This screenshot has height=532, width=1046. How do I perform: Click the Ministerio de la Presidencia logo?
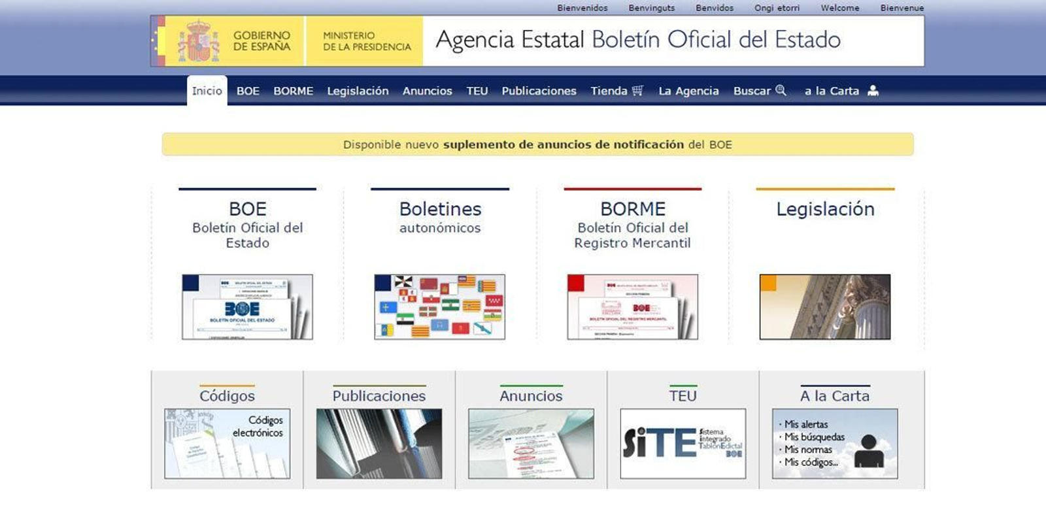pos(365,41)
